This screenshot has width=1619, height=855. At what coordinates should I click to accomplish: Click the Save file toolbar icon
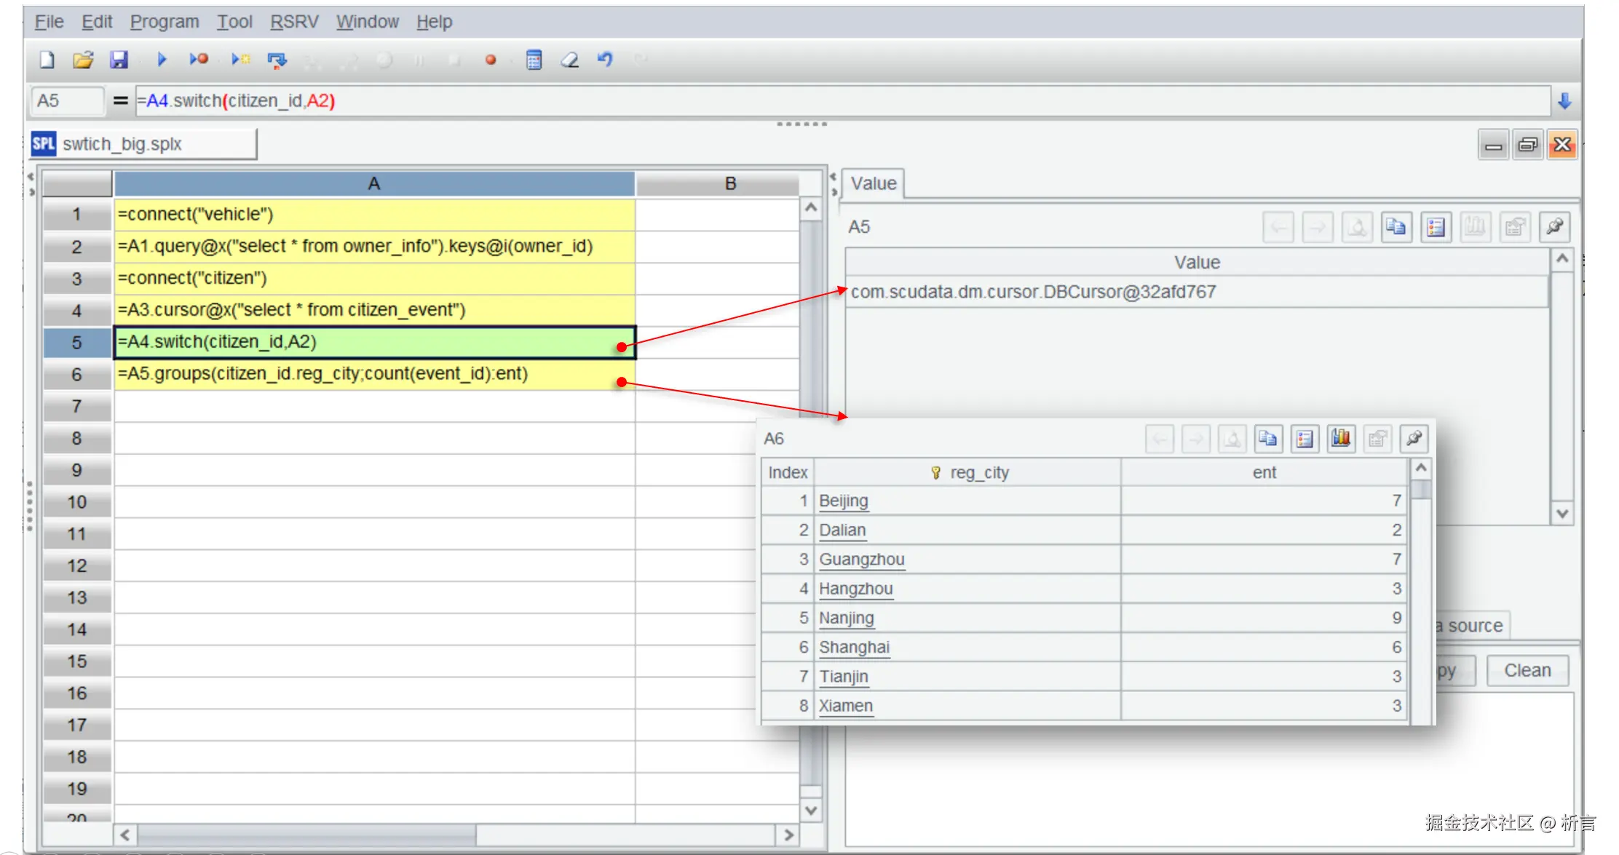[x=119, y=60]
